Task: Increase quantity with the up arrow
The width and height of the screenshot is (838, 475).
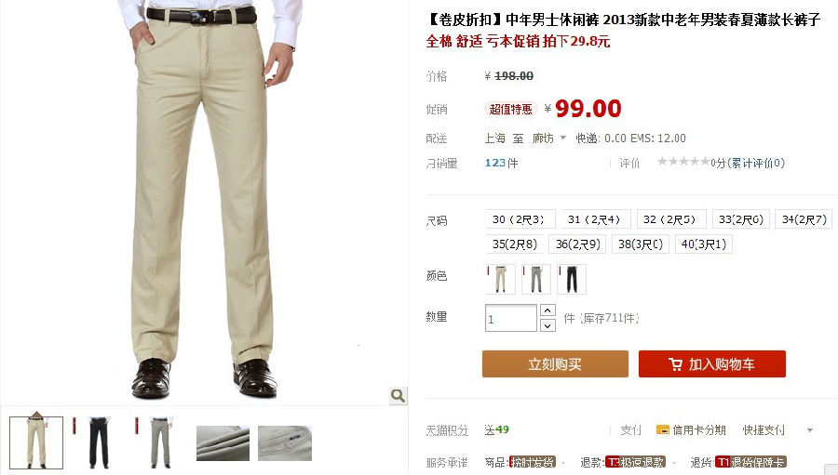Action: click(547, 310)
